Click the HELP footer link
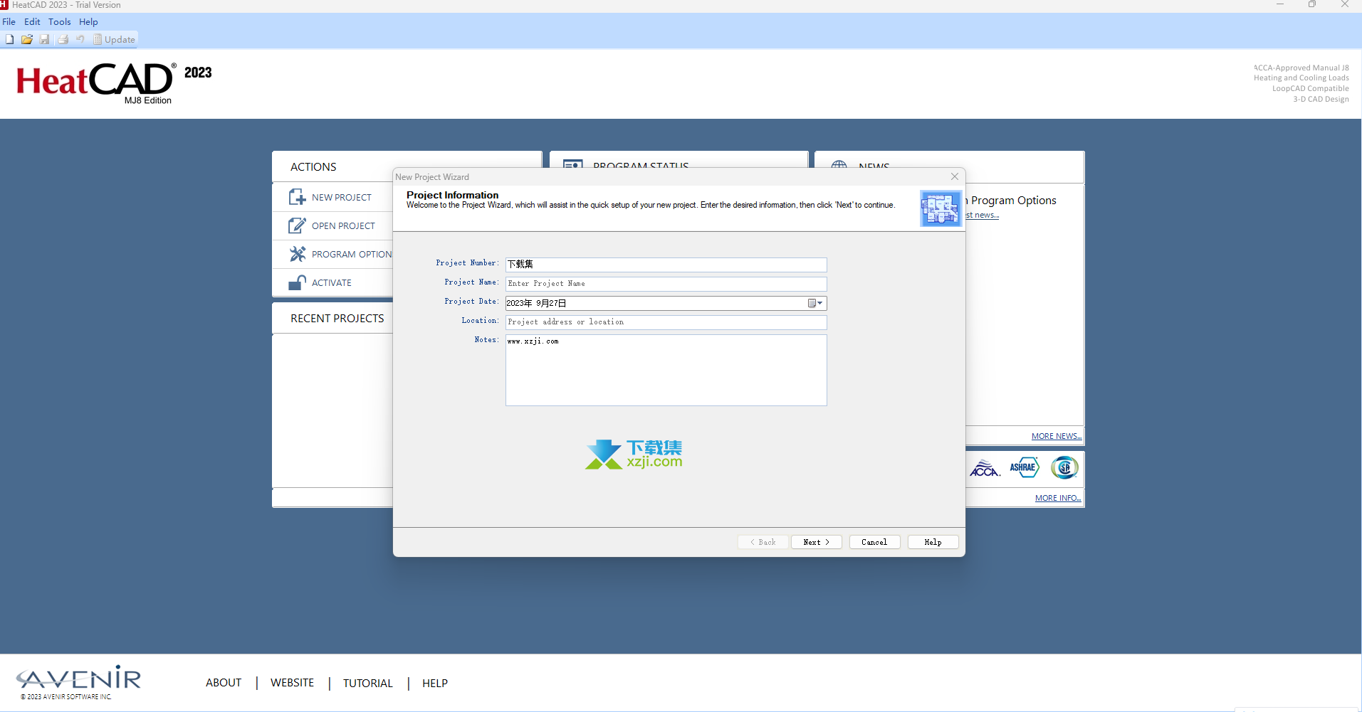 pyautogui.click(x=435, y=683)
